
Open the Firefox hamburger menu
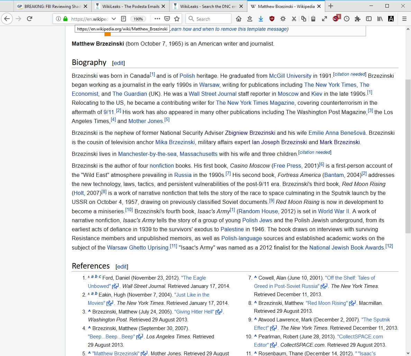(404, 19)
